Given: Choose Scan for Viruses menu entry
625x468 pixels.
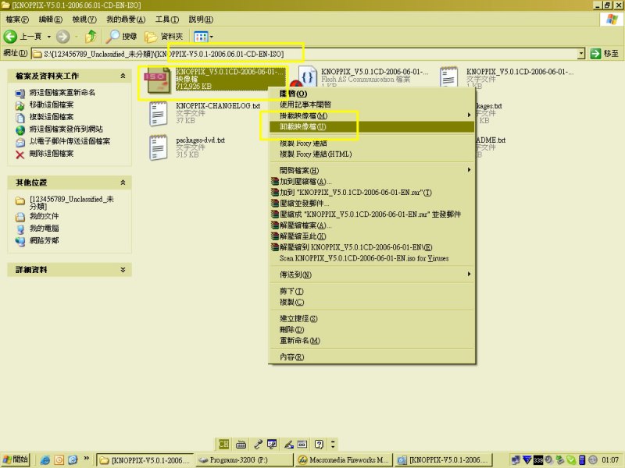Looking at the screenshot, I should click(x=372, y=258).
